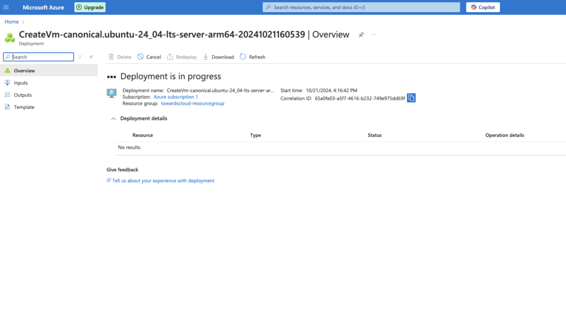The width and height of the screenshot is (566, 331).
Task: Clear the sidebar search with the X icon
Action: [x=80, y=57]
